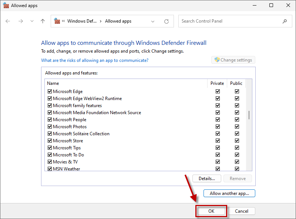
Task: Select the Microsoft Solitaire Collection row text
Action: 81,134
